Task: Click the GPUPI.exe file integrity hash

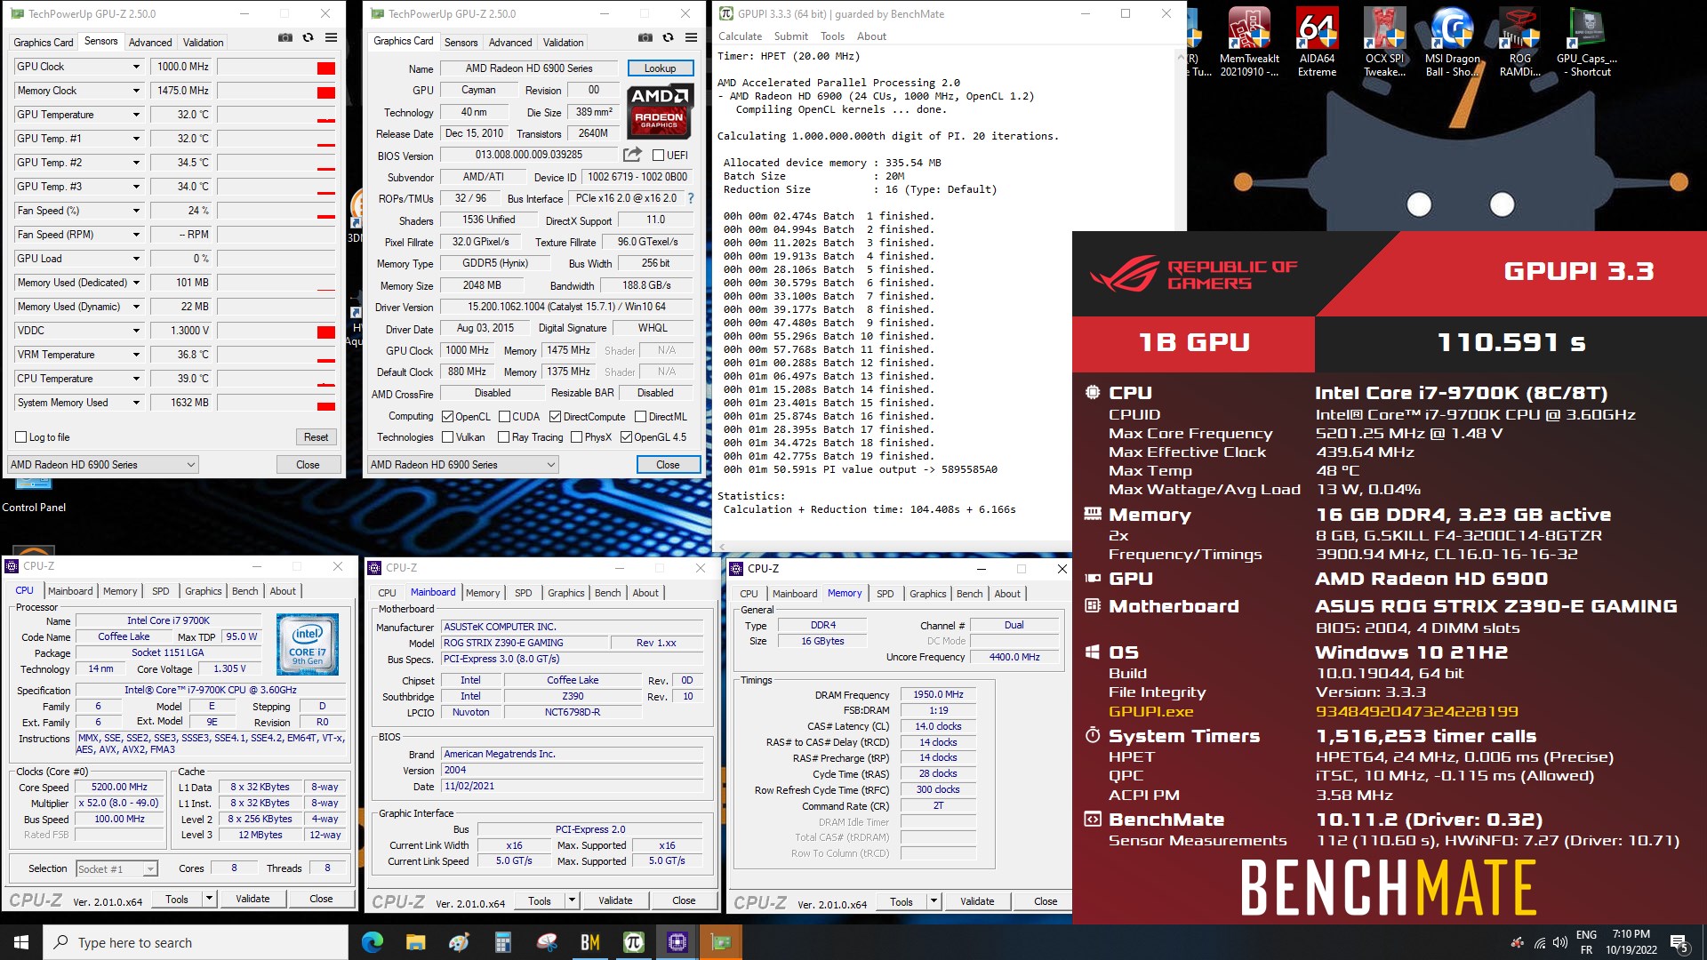Action: [x=1417, y=711]
